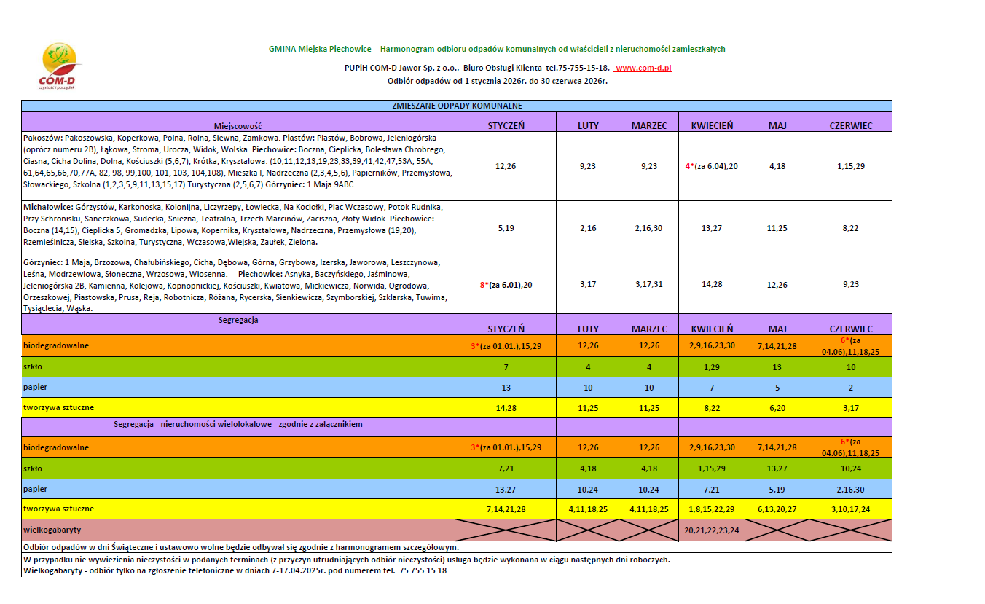Click the crossed-out wielkogabaryty cell under Styczeń
Screen dimensions: 985x604
click(x=506, y=530)
